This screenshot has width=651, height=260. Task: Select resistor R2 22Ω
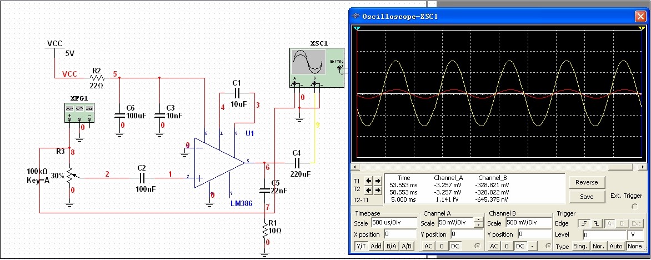click(96, 78)
